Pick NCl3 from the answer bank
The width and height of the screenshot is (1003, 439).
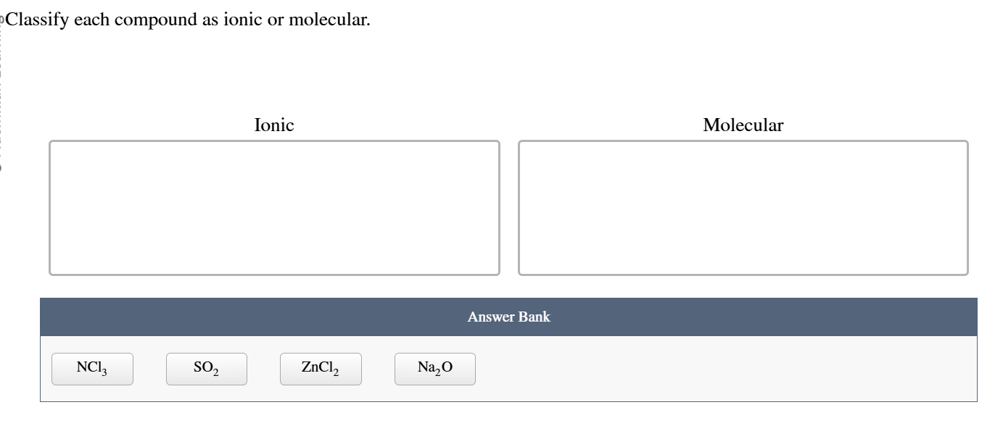91,369
